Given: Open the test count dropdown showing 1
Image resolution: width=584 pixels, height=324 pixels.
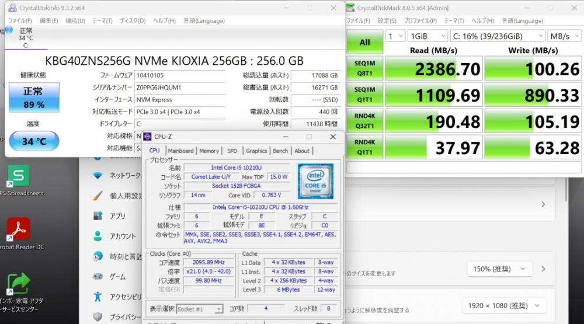Looking at the screenshot, I should click(x=395, y=36).
